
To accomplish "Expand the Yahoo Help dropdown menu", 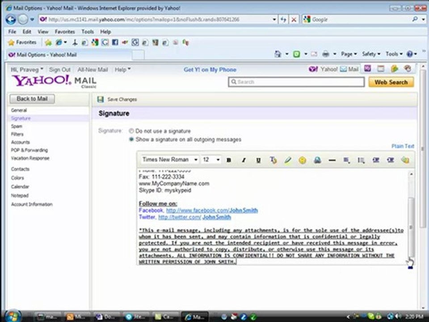I will tap(122, 70).
